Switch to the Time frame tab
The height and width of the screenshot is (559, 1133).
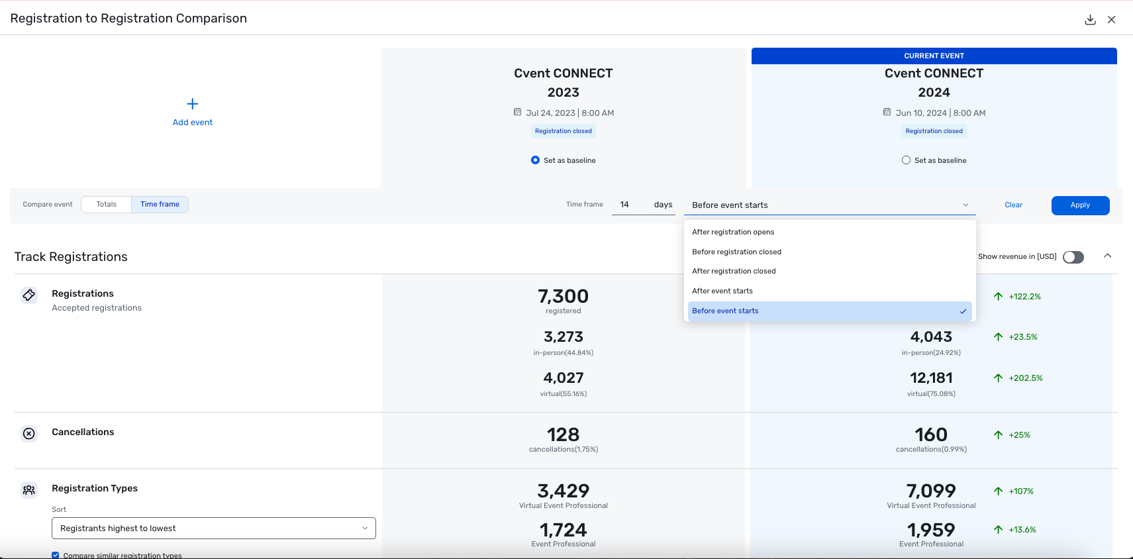(160, 205)
